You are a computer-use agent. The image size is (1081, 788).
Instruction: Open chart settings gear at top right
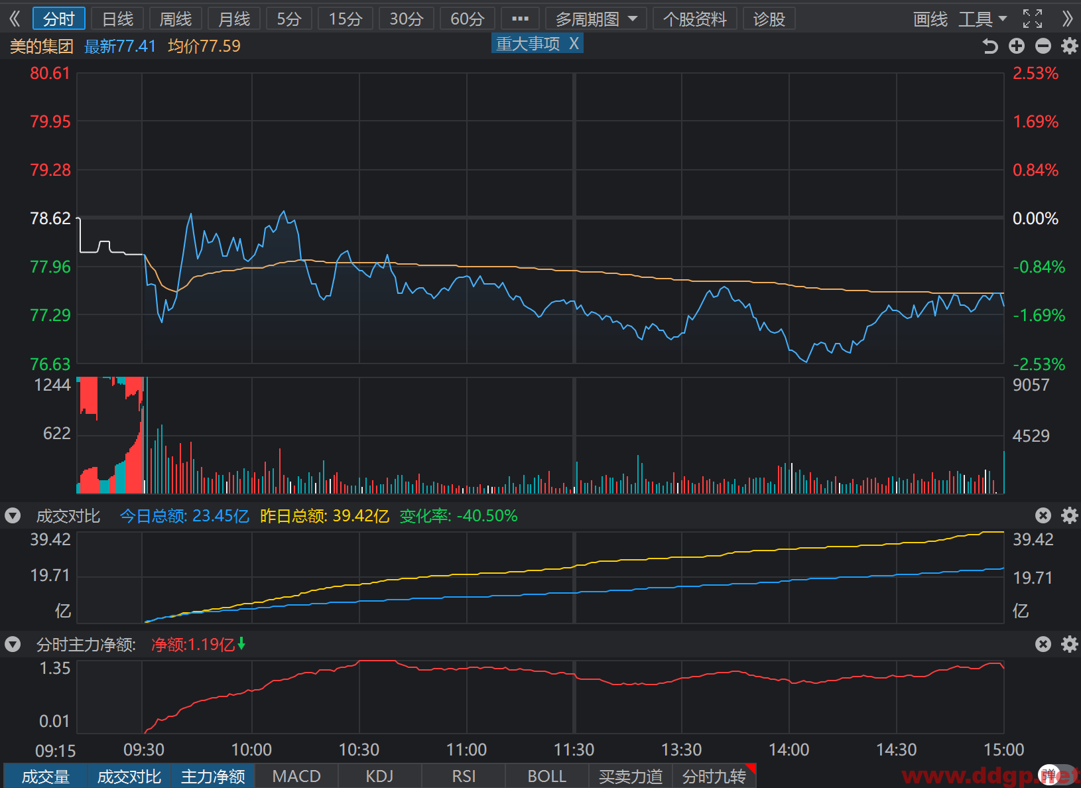coord(1070,46)
